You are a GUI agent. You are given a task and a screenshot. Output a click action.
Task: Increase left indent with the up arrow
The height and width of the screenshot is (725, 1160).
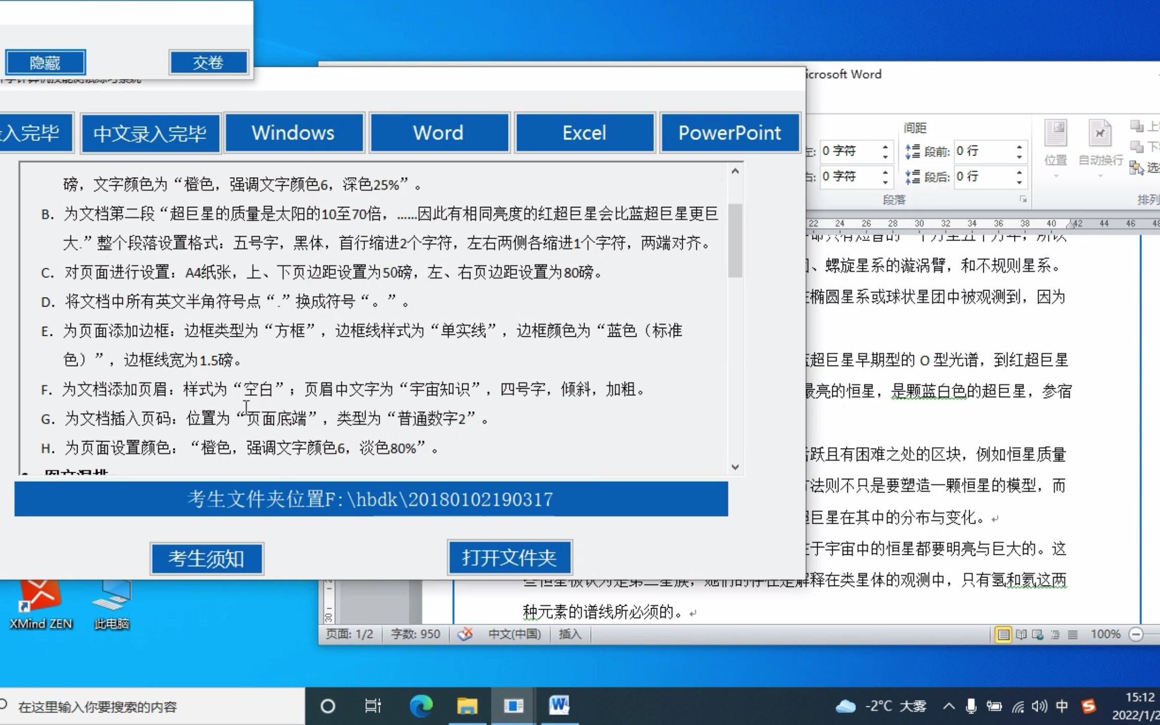[x=886, y=147]
